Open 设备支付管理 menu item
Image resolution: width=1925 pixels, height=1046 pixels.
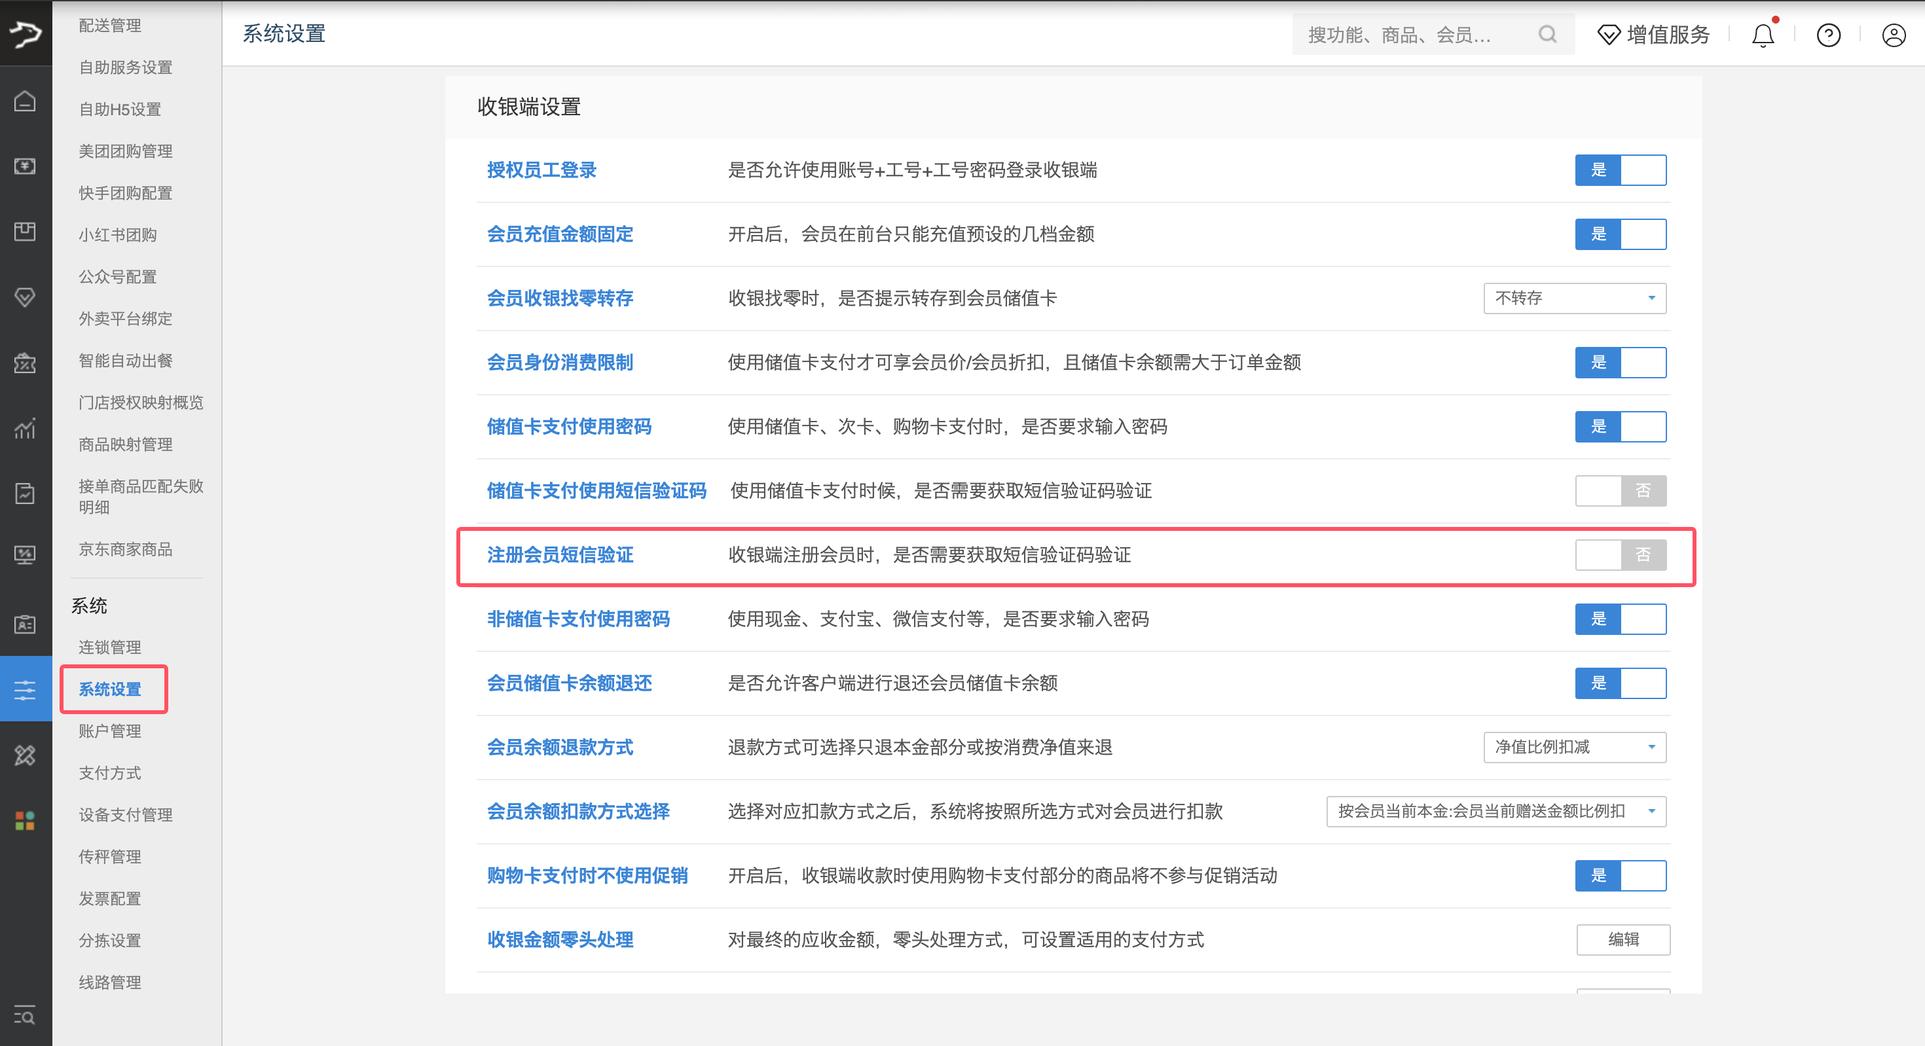pyautogui.click(x=126, y=814)
